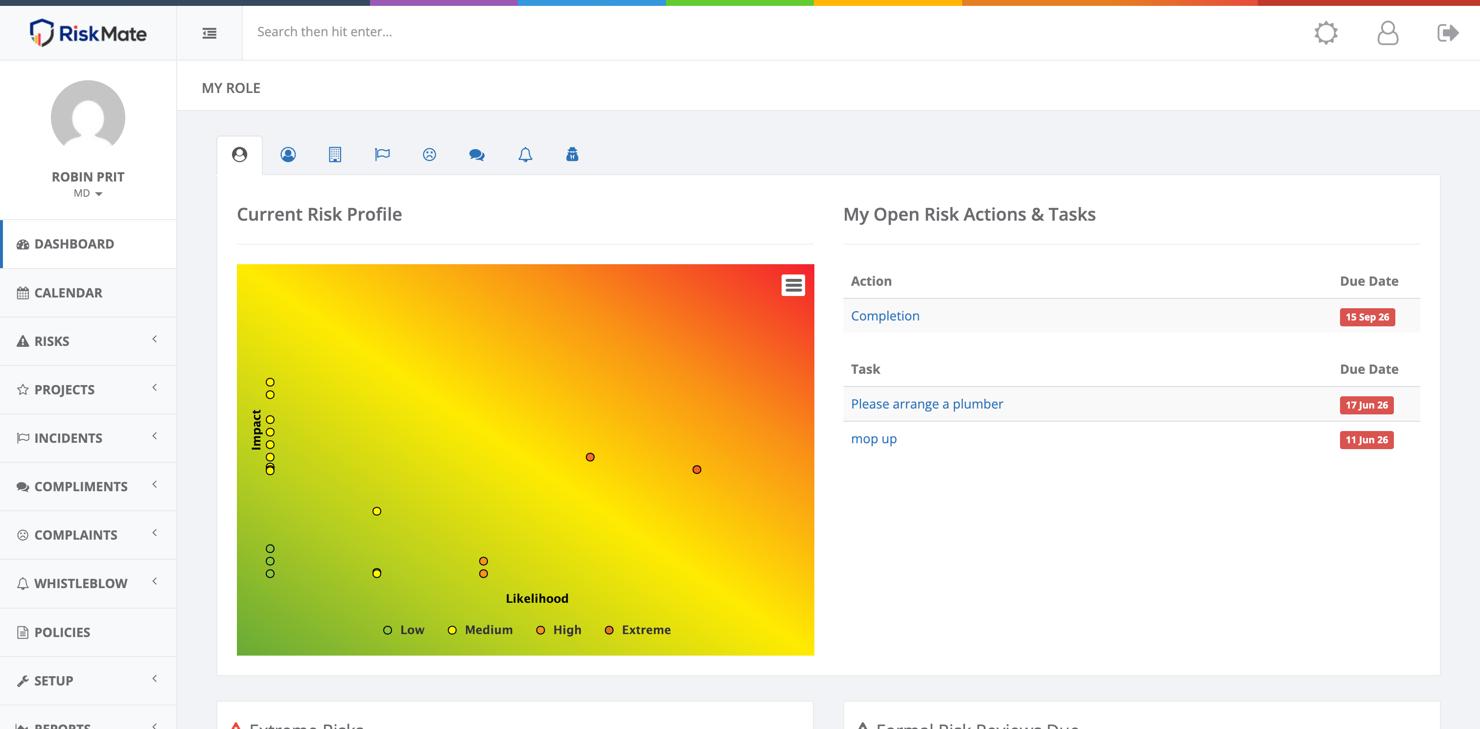1480x729 pixels.
Task: Click the logout arrow icon
Action: 1448,33
